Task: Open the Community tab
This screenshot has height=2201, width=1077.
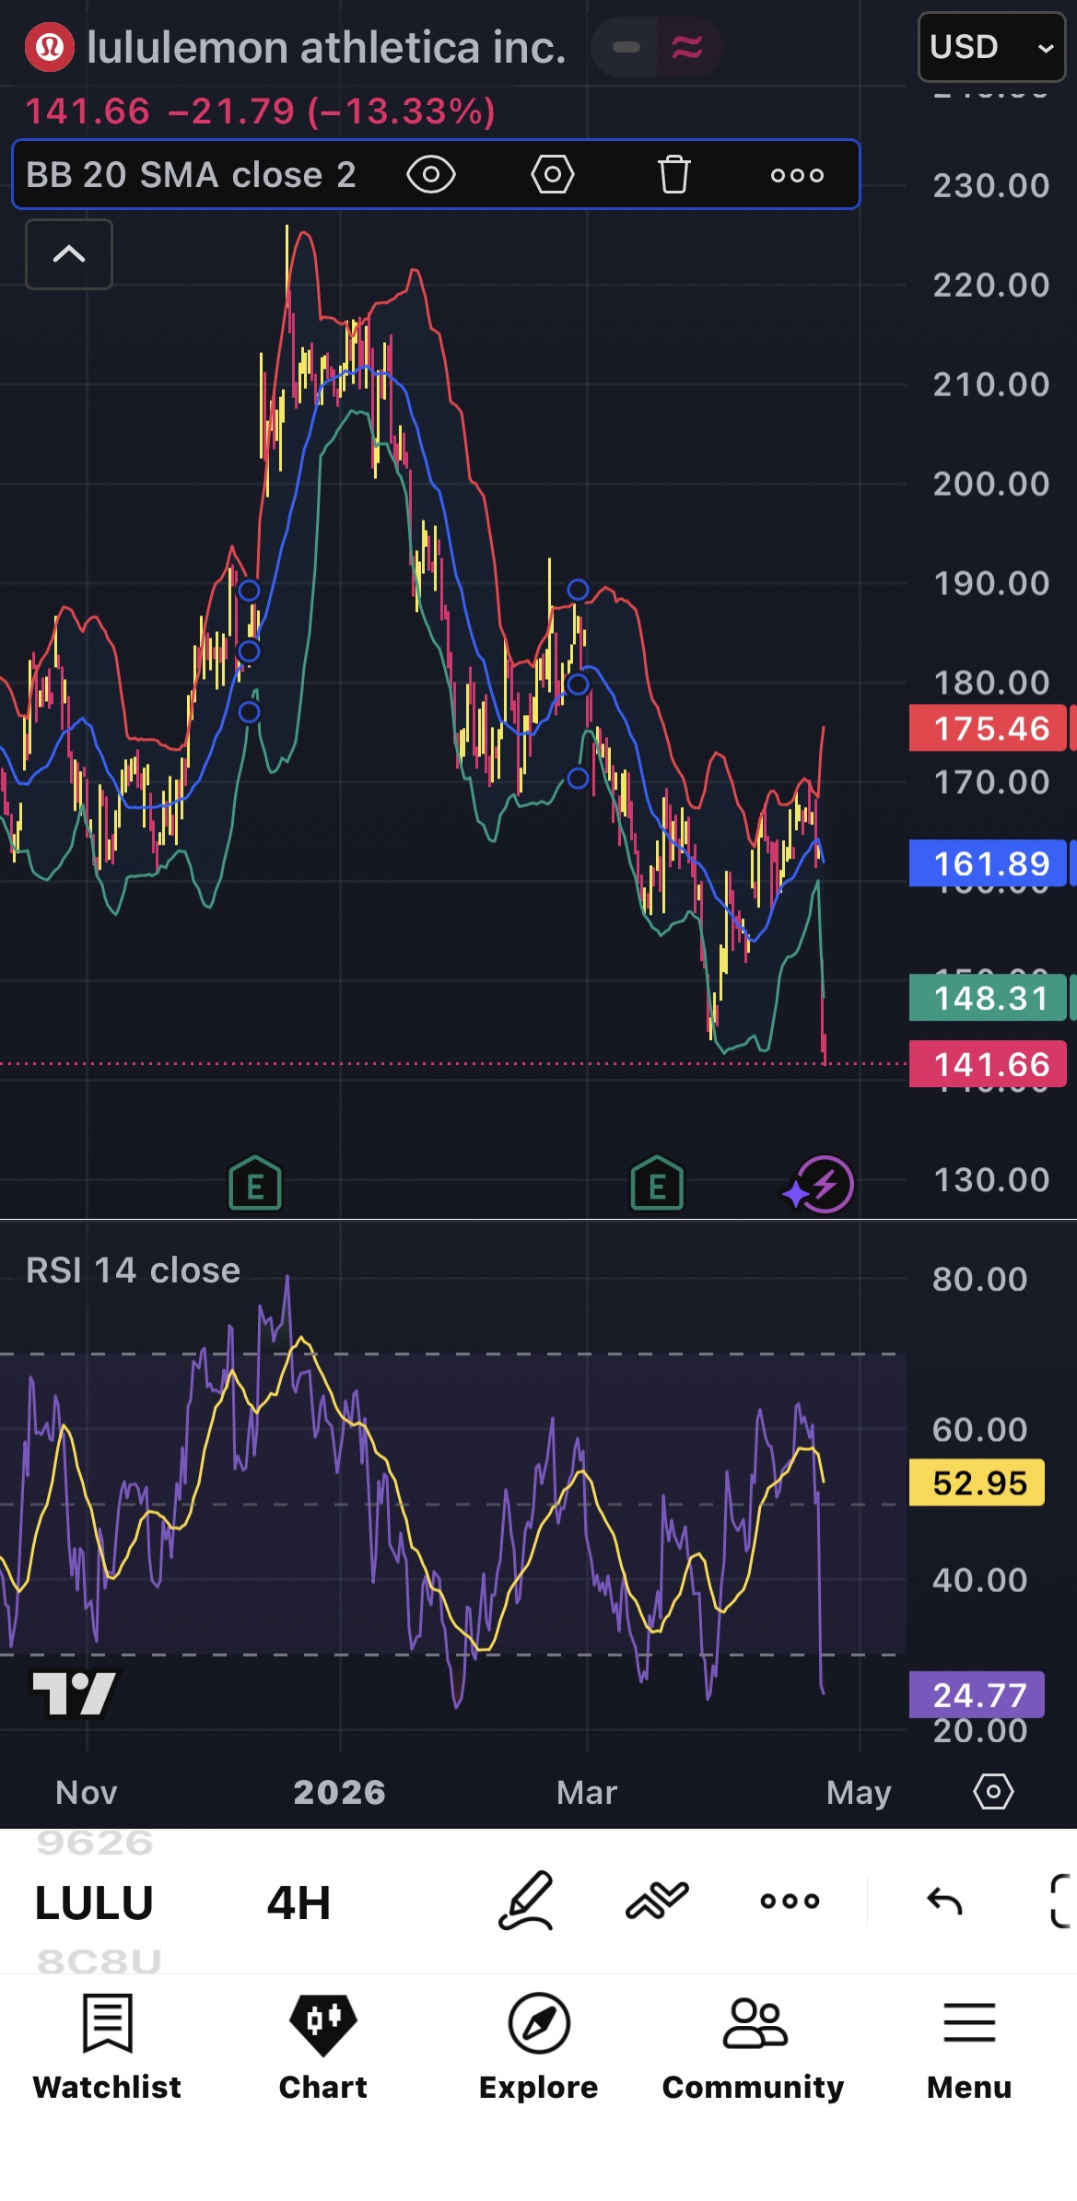Action: coord(754,2047)
